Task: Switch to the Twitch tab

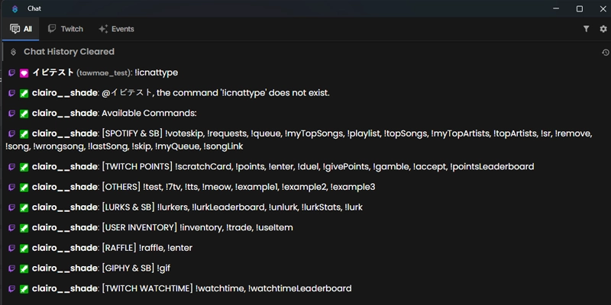Action: 66,29
